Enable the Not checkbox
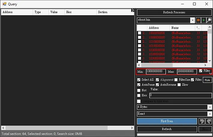Screen dimensions: 213x137 (139, 90)
